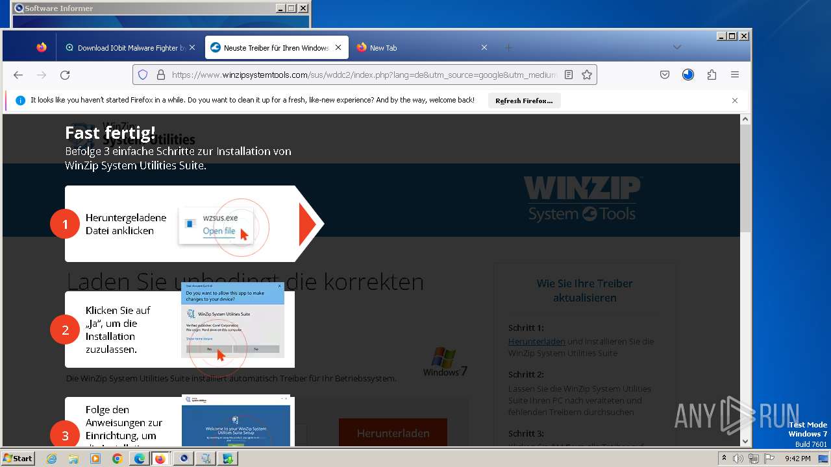Dismiss the Firefox refresh notification bar
Screen dimensions: 831x467
tap(735, 101)
